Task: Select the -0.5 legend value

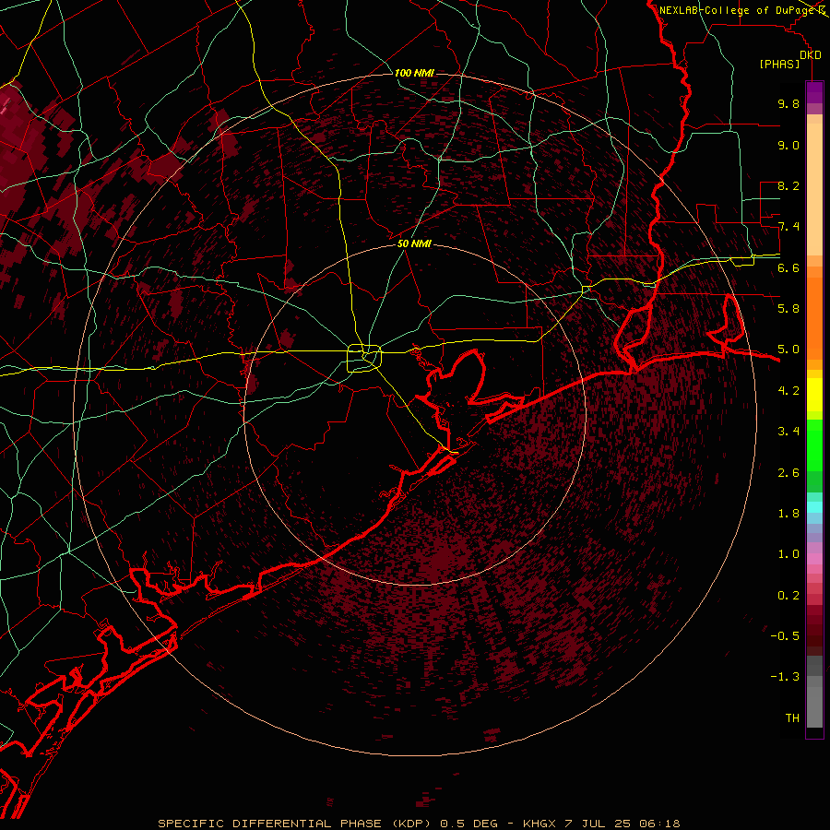Action: 785,636
